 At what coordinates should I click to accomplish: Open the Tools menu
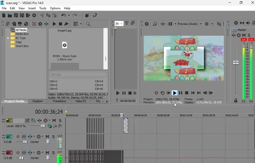42,8
